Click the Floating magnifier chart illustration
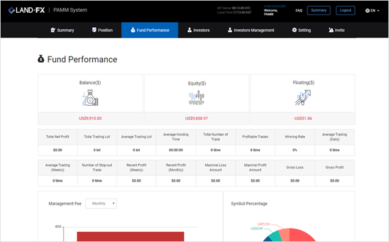Viewport: 389px width, 242px height. tap(303, 97)
